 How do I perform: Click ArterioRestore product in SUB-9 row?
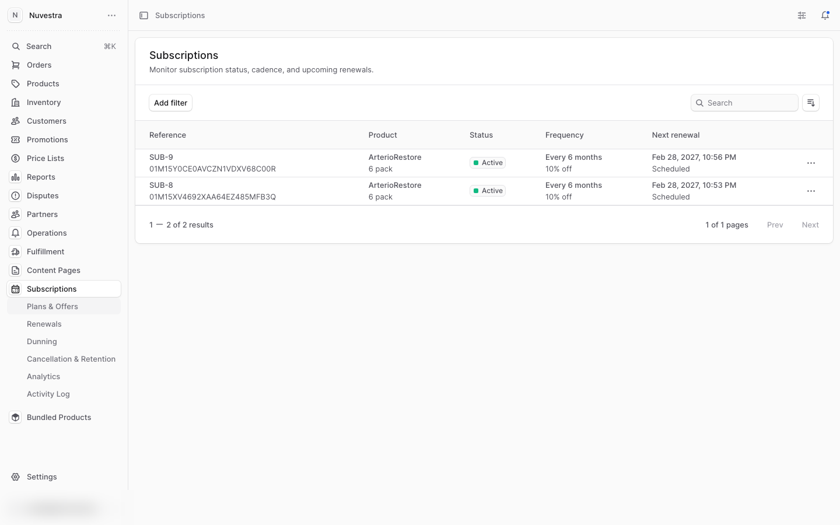tap(395, 157)
